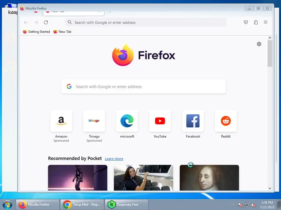Open the muted volume tray icon
This screenshot has width=281, height=210.
253,205
